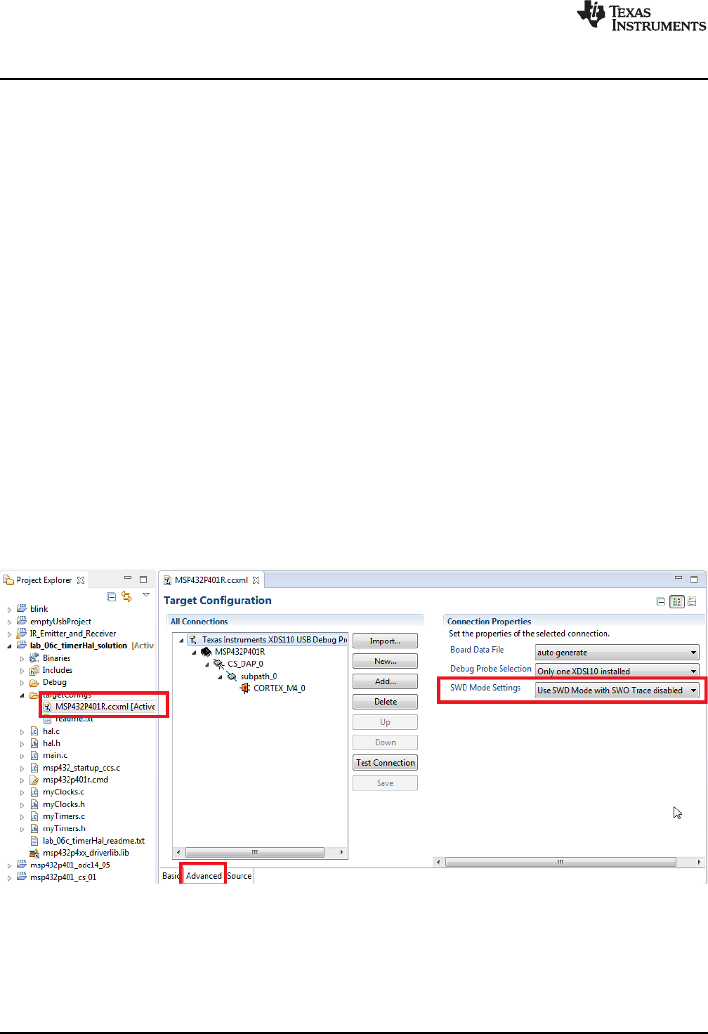The width and height of the screenshot is (708, 1034).
Task: Close the MSP432P401R.ccxml editor tab
Action: [x=256, y=580]
